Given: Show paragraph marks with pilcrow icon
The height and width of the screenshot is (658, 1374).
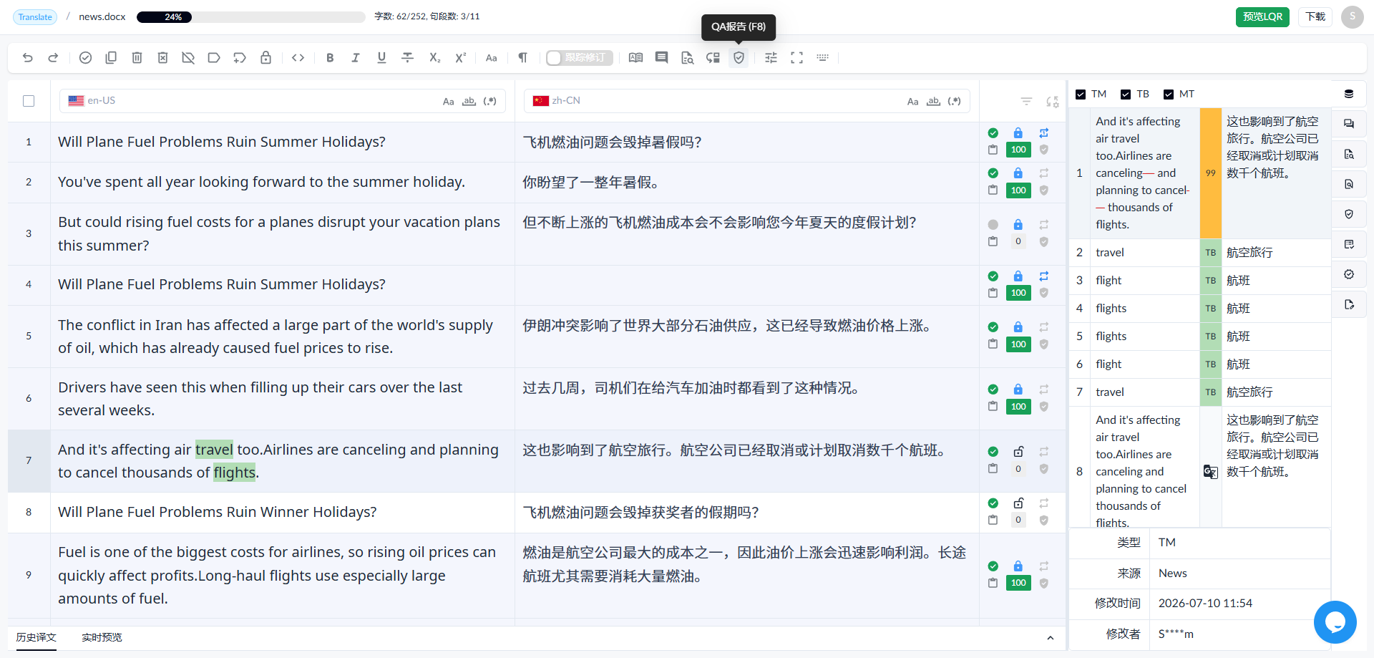Looking at the screenshot, I should [x=523, y=58].
